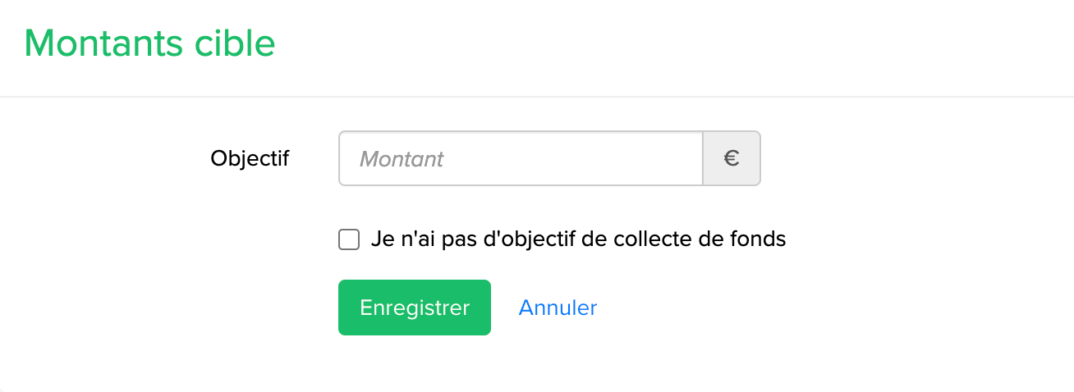Click the Montant placeholder text
The height and width of the screenshot is (392, 1074).
click(402, 159)
